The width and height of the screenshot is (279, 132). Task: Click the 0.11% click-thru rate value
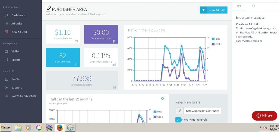coord(101,56)
